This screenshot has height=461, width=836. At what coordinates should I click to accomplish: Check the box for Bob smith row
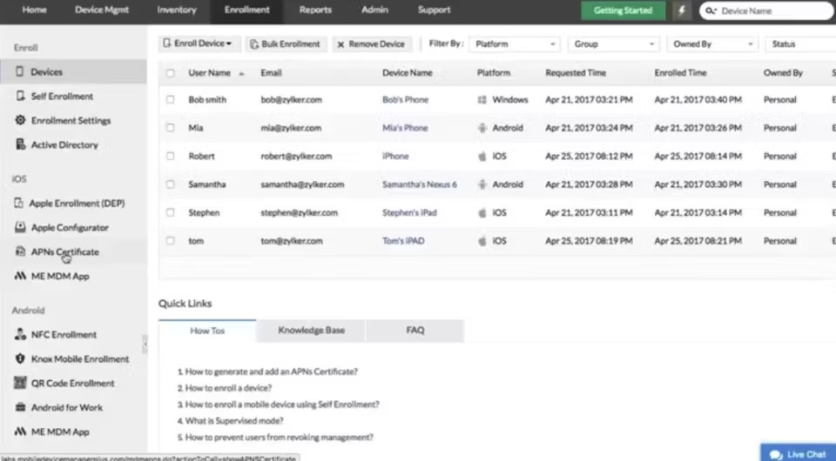(171, 100)
